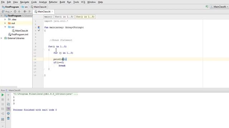Open the Project panel settings gear
229x128 pixels.
point(25,11)
